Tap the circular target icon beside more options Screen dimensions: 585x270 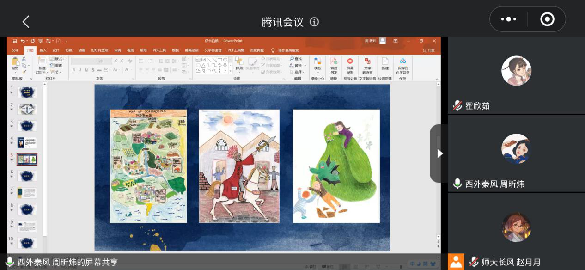click(547, 19)
